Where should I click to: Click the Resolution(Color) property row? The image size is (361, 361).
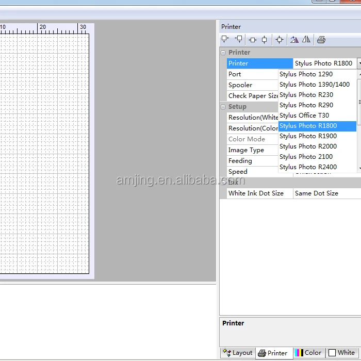coord(253,128)
